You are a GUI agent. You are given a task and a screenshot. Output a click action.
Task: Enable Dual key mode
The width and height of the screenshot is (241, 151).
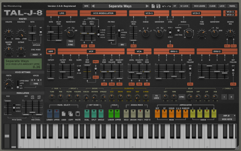click(x=87, y=114)
